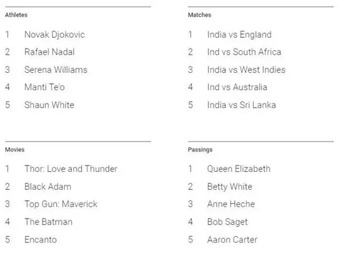Image resolution: width=345 pixels, height=262 pixels.
Task: Select Black Adam in Movies list
Action: [x=48, y=186]
